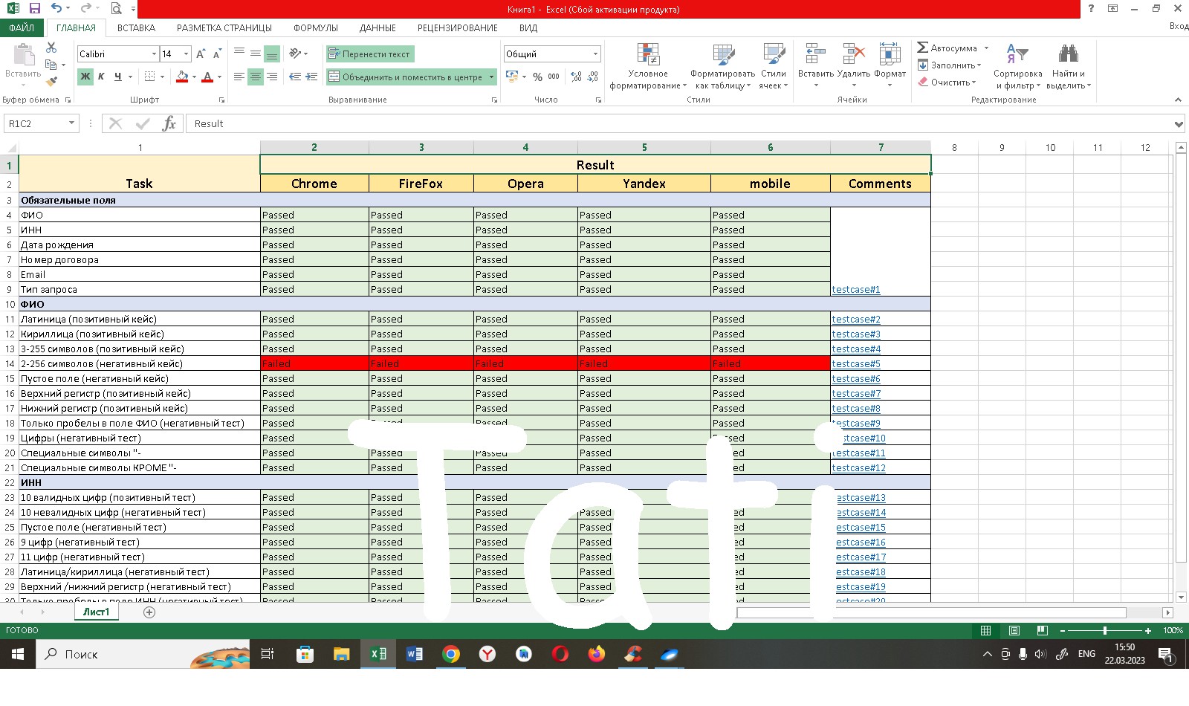
Task: Toggle Wrap Text (Перенести текст)
Action: tap(369, 54)
